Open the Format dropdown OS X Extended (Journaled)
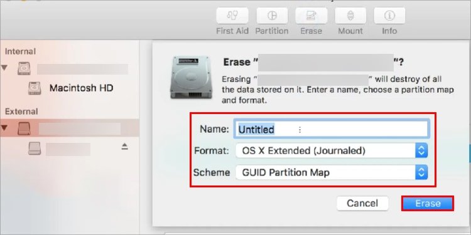The height and width of the screenshot is (235, 471). [x=332, y=150]
